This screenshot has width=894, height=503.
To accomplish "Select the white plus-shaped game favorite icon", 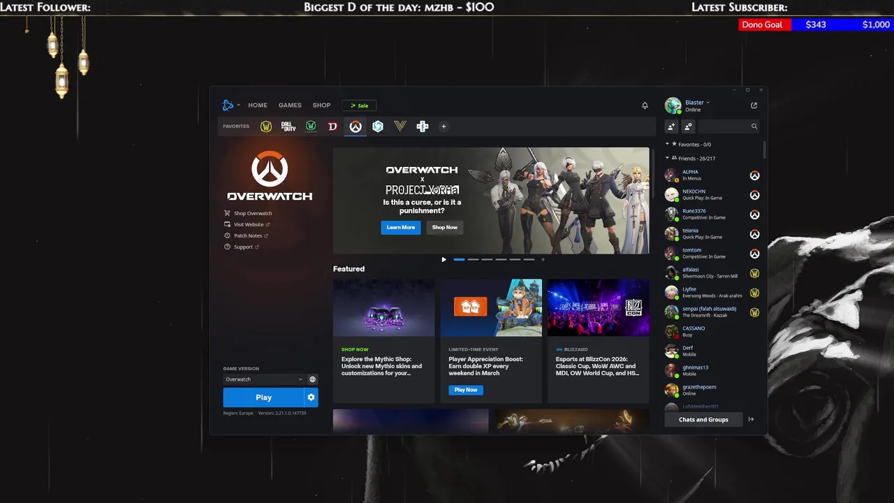I will click(423, 126).
